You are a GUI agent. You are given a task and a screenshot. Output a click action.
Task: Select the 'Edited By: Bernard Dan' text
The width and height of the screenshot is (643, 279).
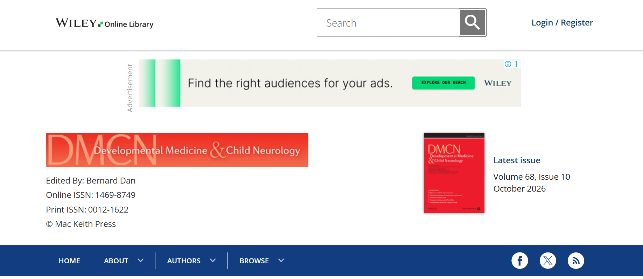click(91, 180)
